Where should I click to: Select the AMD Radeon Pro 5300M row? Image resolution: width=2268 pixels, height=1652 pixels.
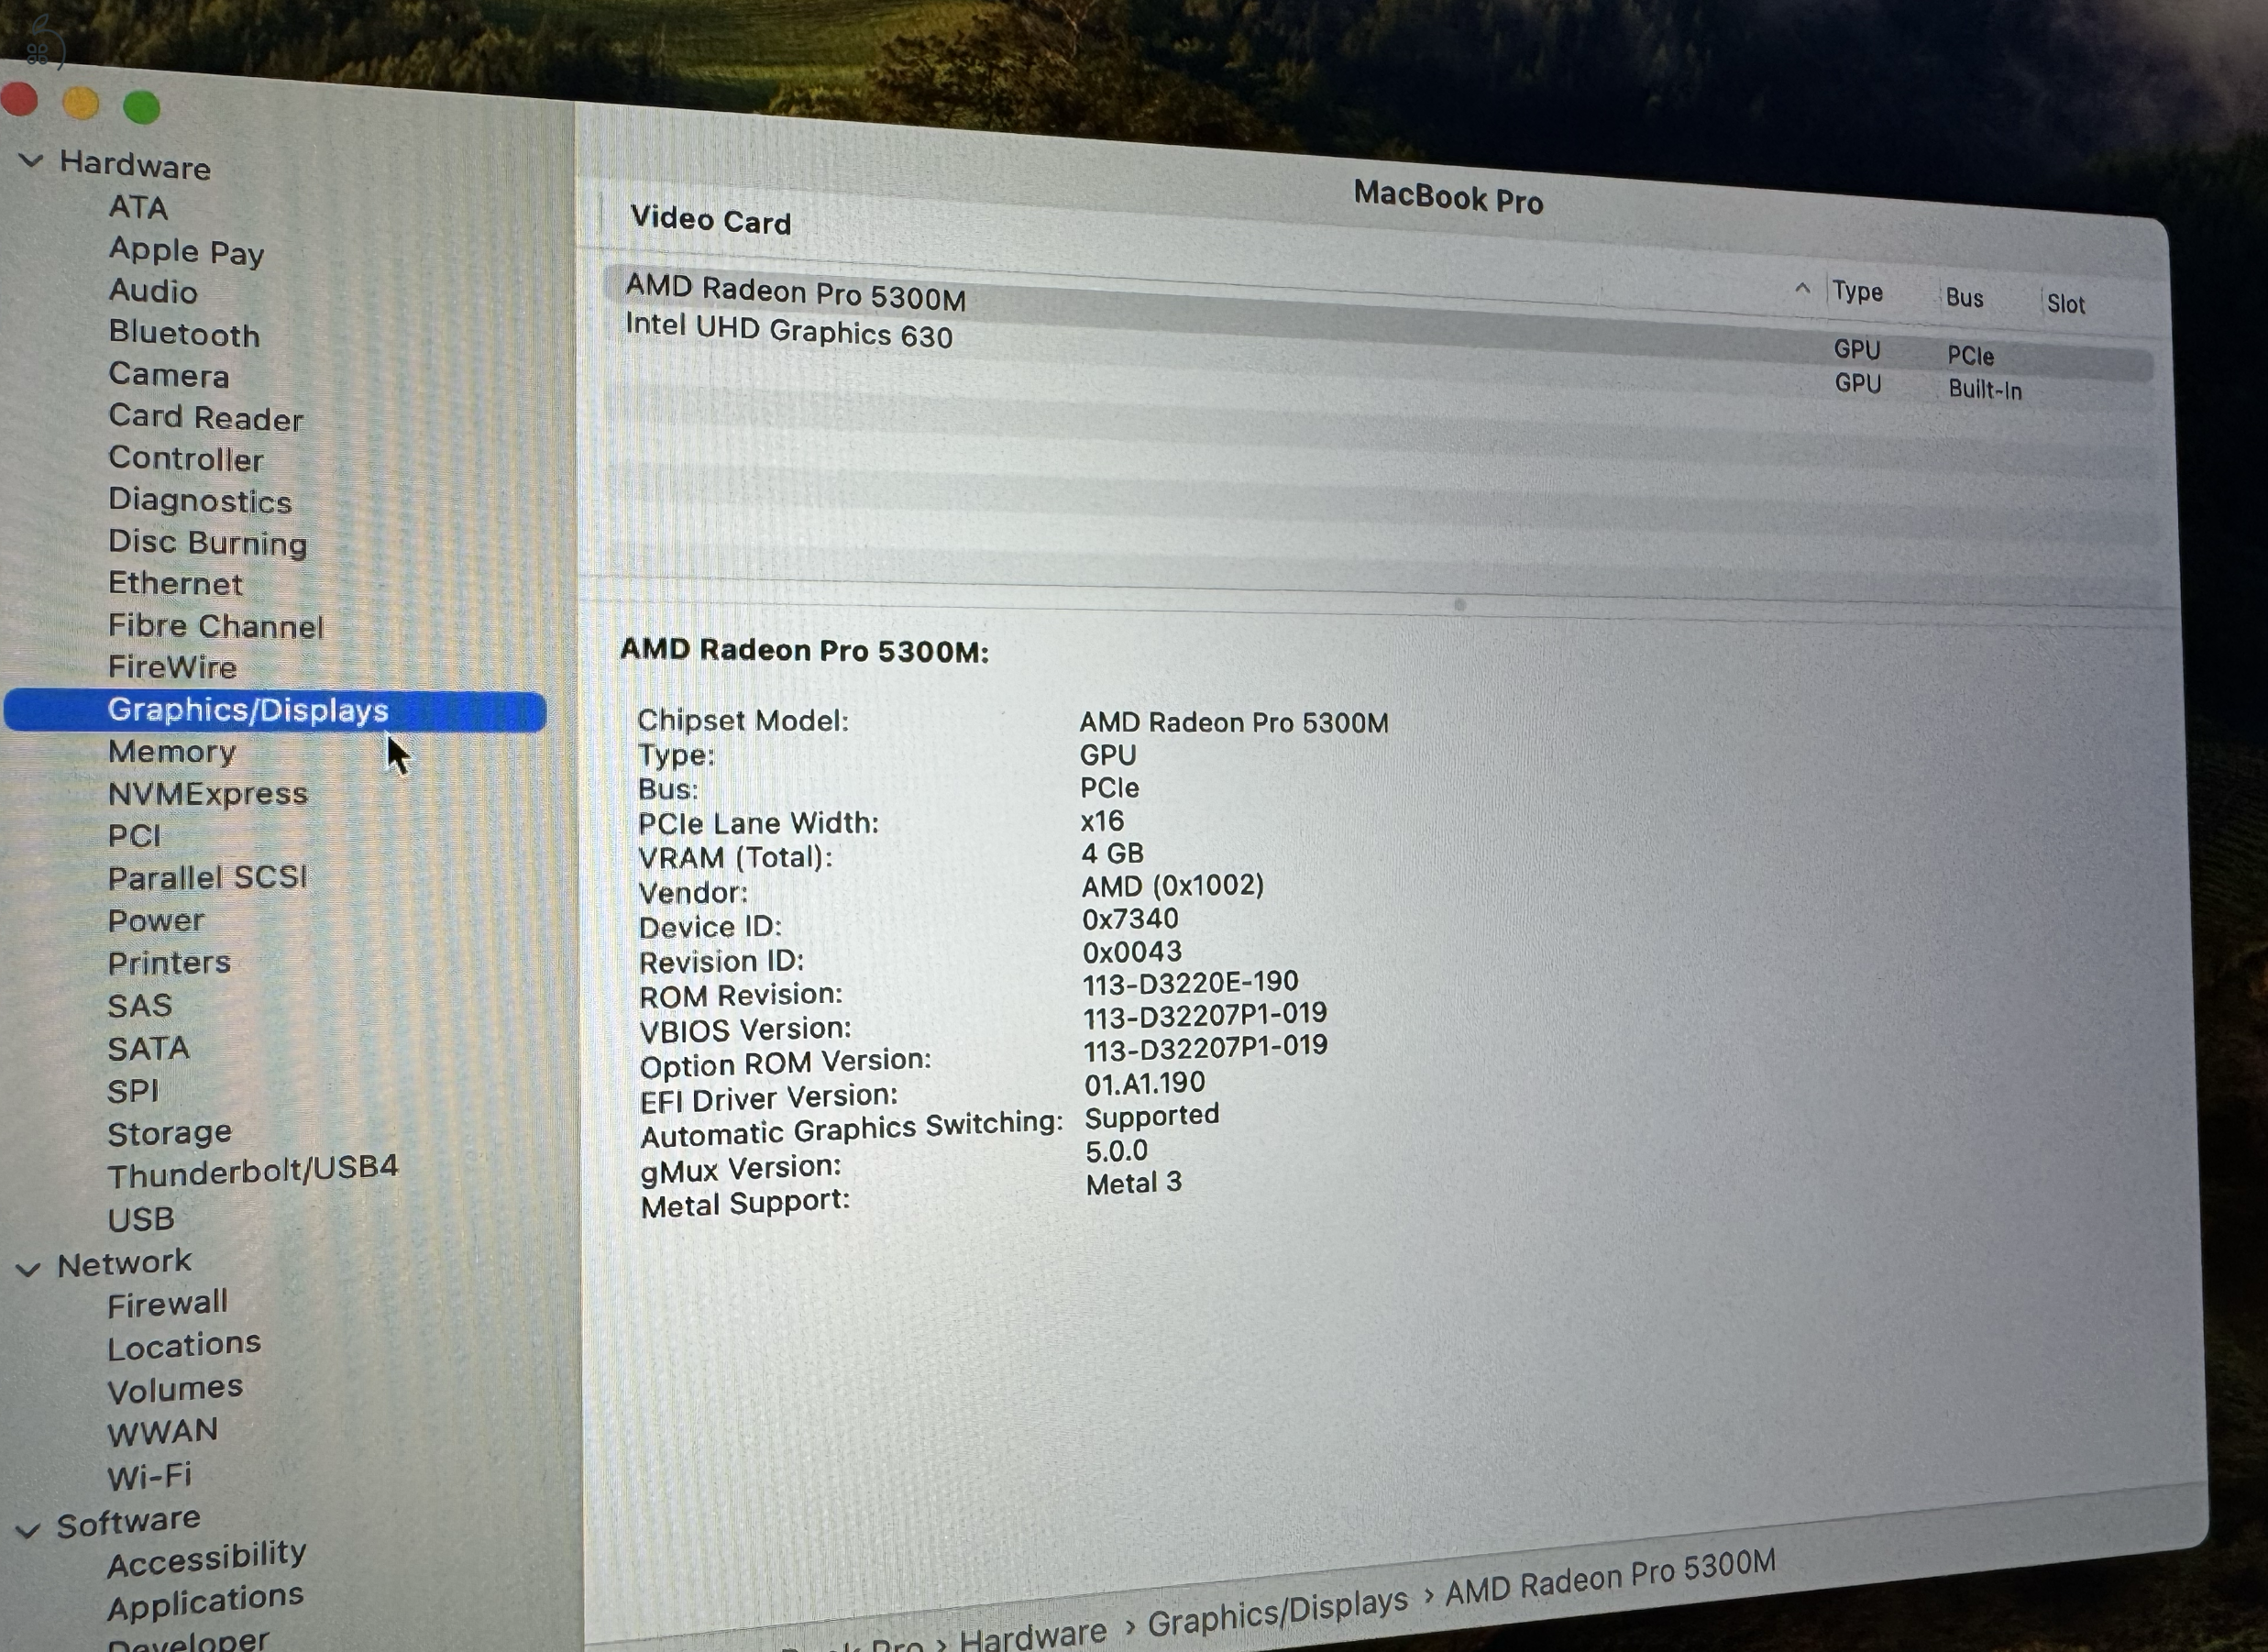coord(1378,322)
